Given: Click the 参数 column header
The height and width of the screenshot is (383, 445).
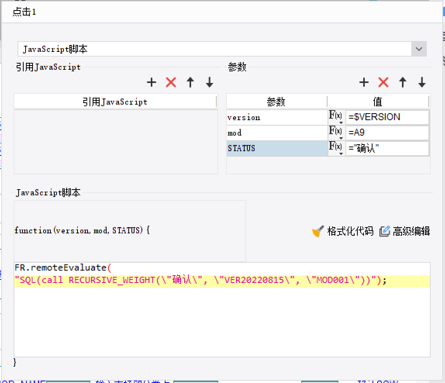Looking at the screenshot, I should [x=276, y=102].
